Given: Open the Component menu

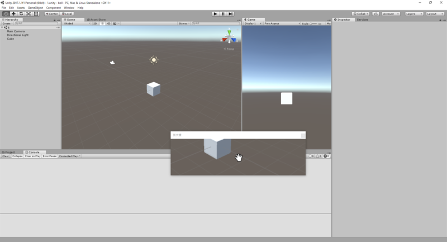Looking at the screenshot, I should tap(53, 8).
